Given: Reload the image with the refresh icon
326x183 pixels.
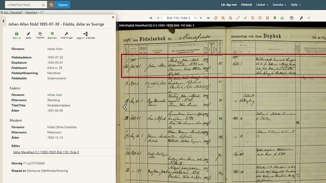Looking at the screenshot, I should [215, 18].
